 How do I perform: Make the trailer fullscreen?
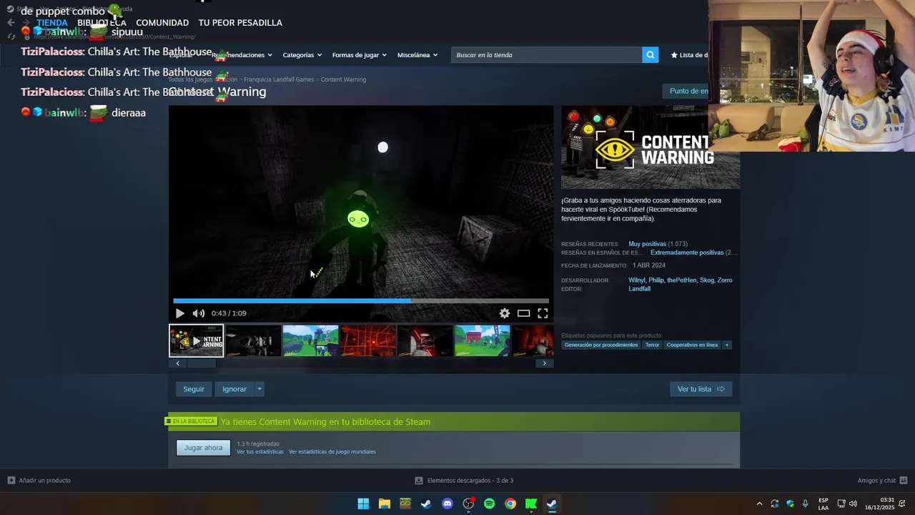[x=543, y=313]
